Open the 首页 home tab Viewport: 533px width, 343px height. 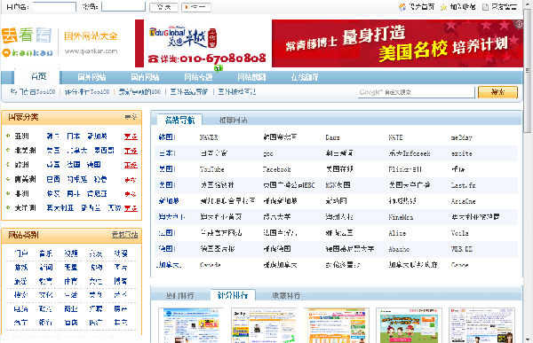(37, 77)
